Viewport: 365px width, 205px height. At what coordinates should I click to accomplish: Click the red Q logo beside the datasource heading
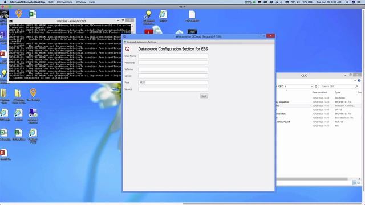click(x=127, y=49)
